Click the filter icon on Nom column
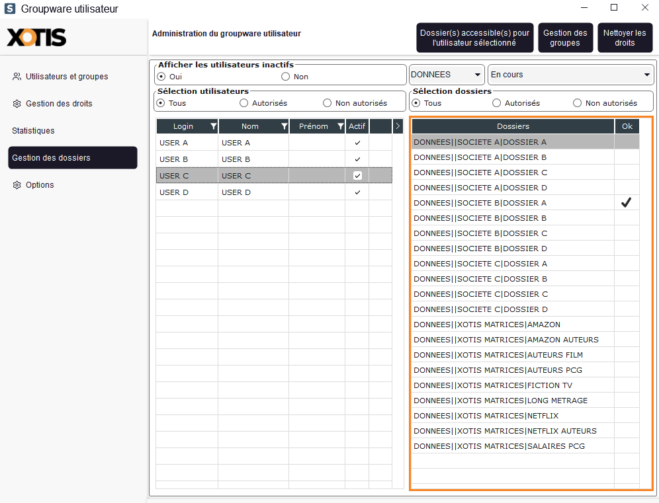The height and width of the screenshot is (503, 659). click(x=284, y=126)
